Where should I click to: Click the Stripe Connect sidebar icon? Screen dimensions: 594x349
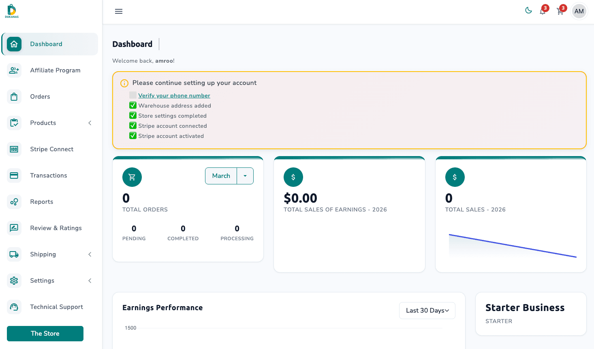pyautogui.click(x=14, y=149)
